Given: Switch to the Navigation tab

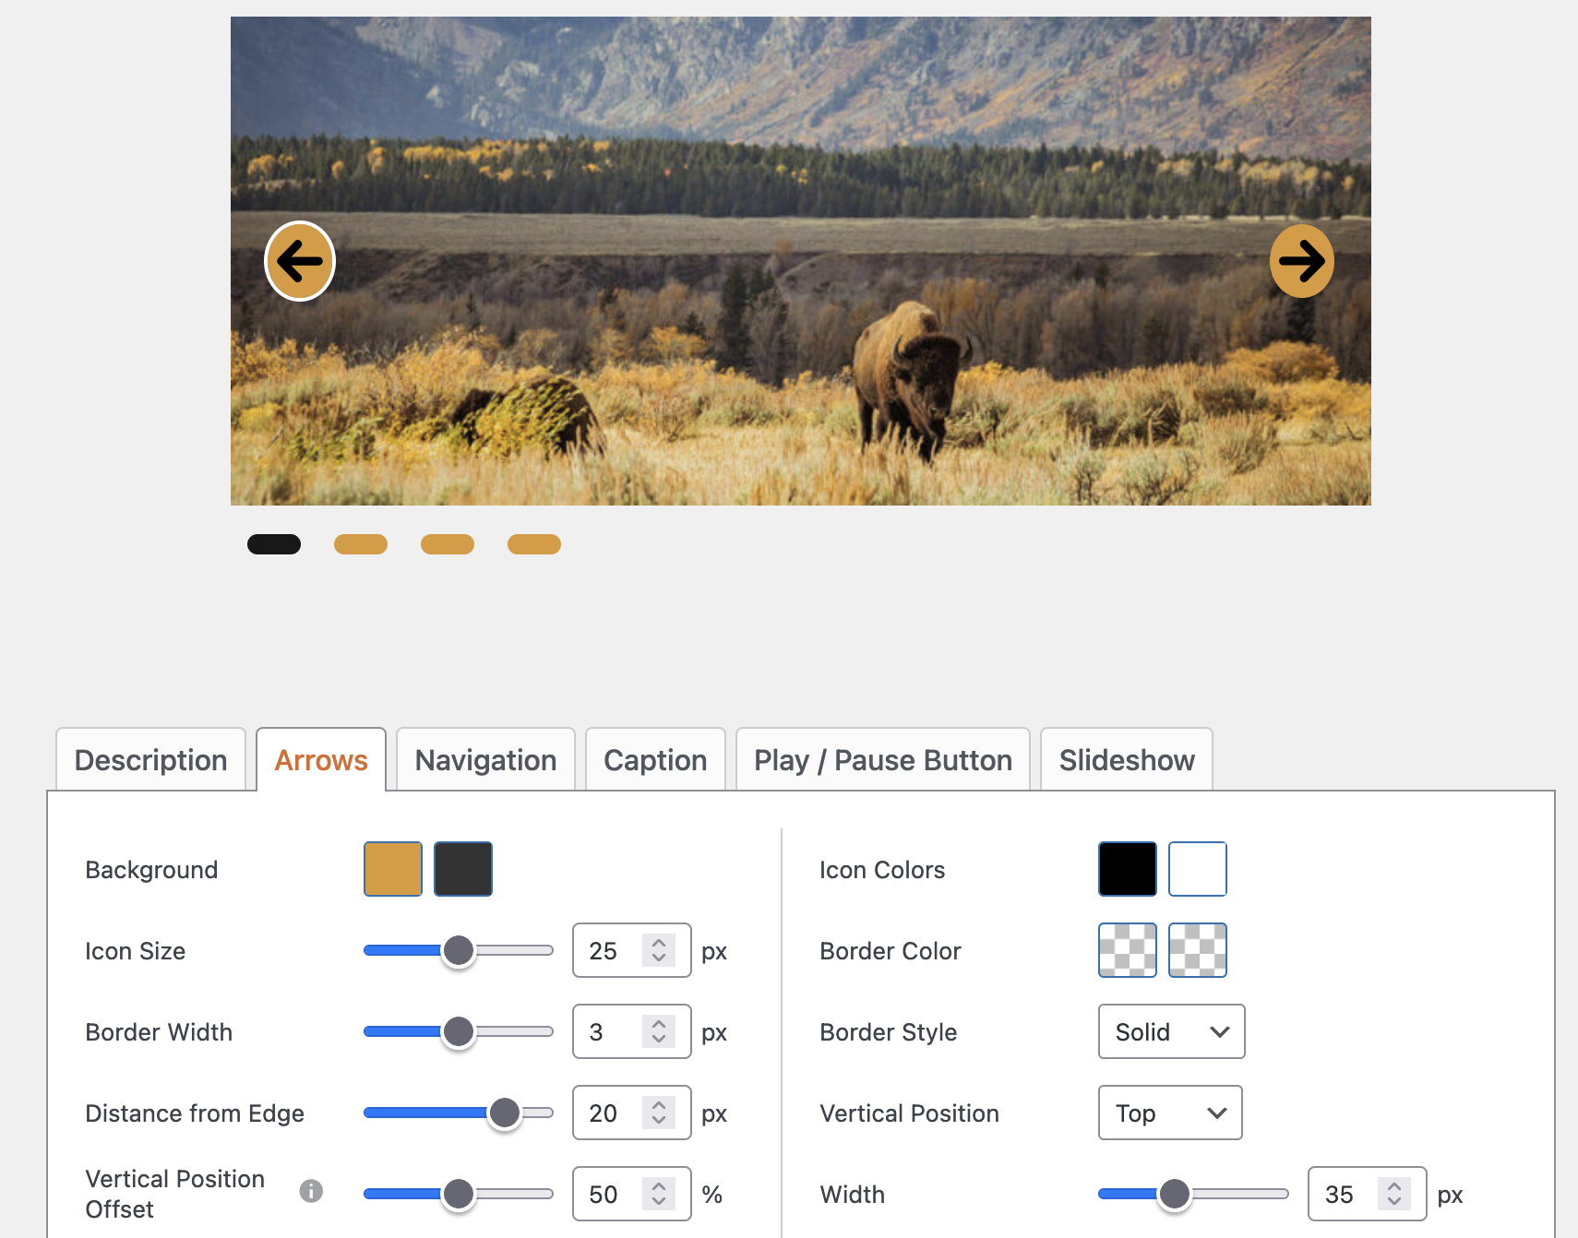Looking at the screenshot, I should pyautogui.click(x=485, y=760).
